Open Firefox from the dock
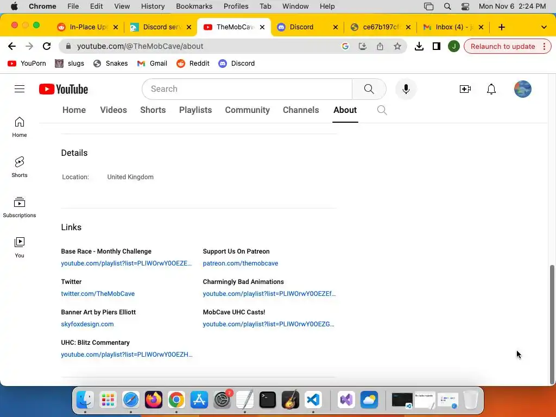Viewport: 556px width, 417px height. (x=154, y=400)
